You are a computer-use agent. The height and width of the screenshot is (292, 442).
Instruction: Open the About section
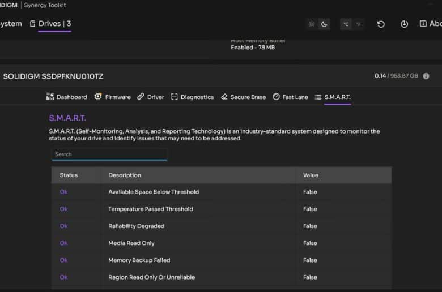[431, 24]
